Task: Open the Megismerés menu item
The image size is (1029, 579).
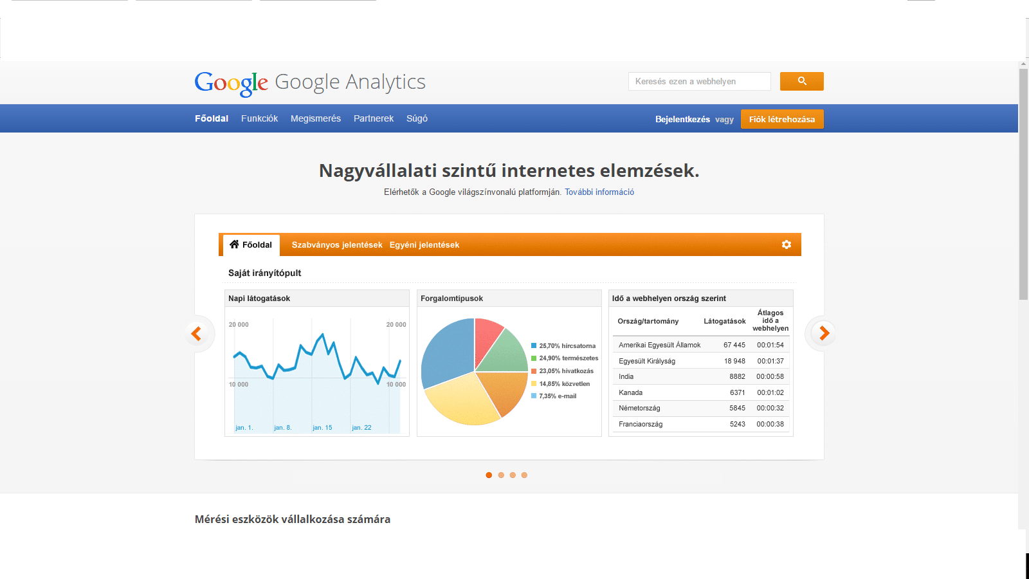Action: pos(316,118)
